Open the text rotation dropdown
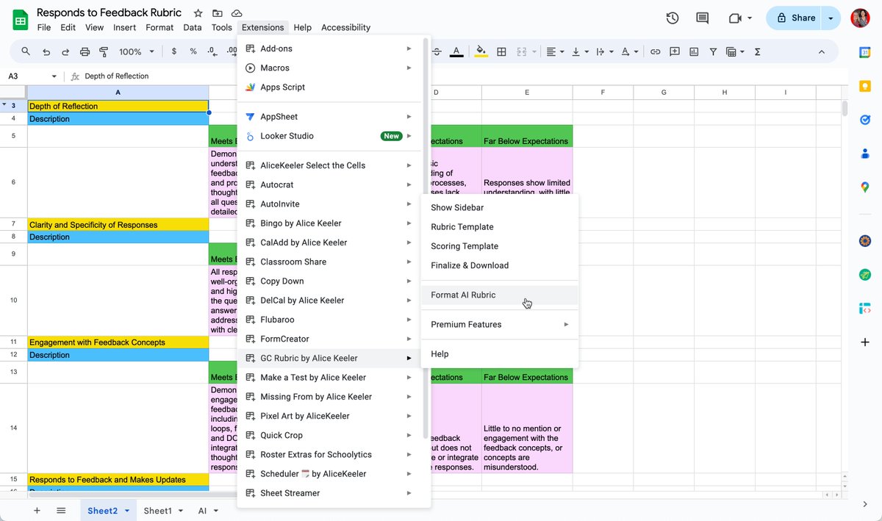The width and height of the screenshot is (882, 521). coord(628,51)
